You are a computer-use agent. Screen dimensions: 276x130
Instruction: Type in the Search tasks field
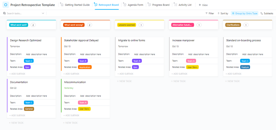click(23, 13)
